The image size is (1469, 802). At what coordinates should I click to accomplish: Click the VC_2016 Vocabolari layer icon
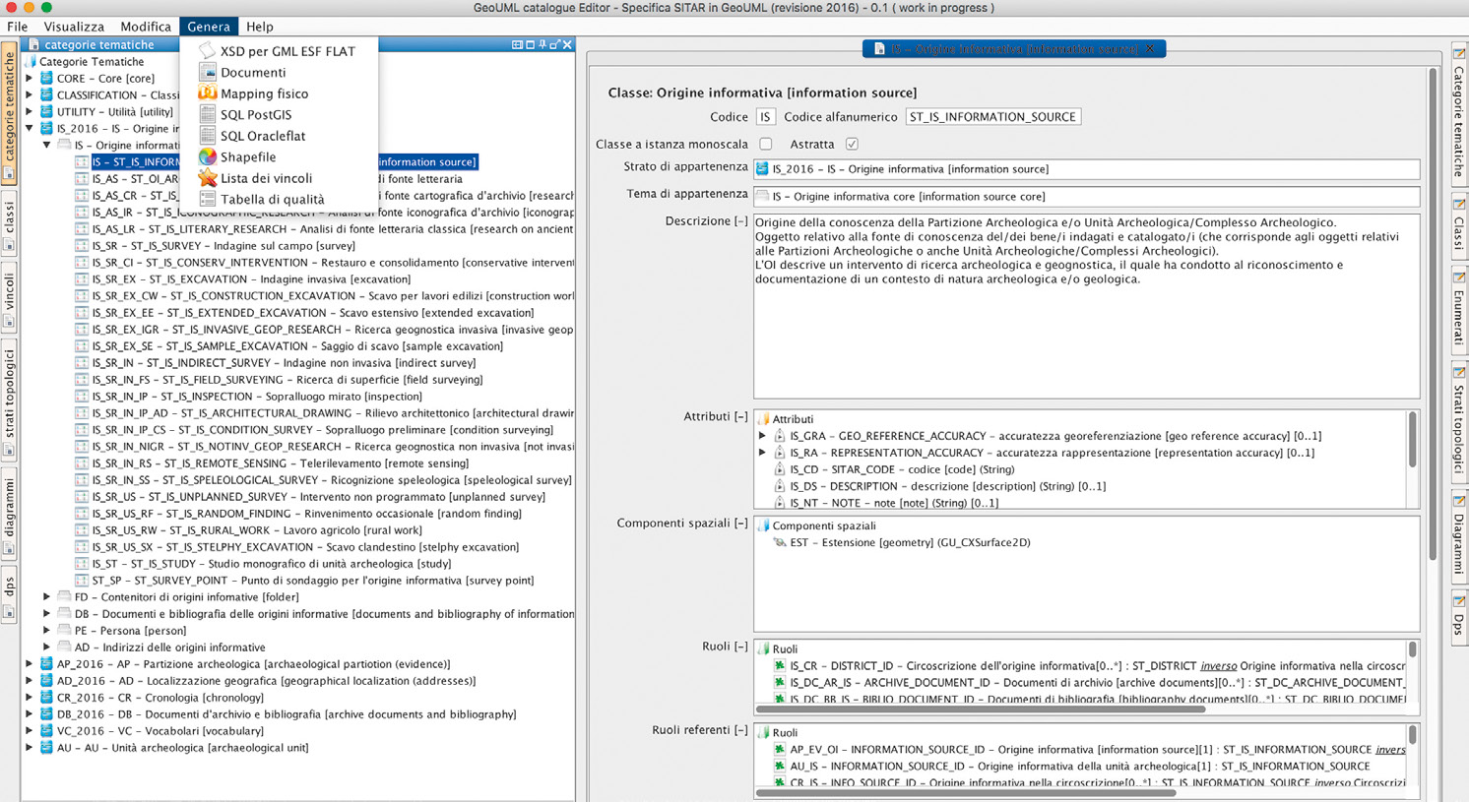[x=46, y=730]
